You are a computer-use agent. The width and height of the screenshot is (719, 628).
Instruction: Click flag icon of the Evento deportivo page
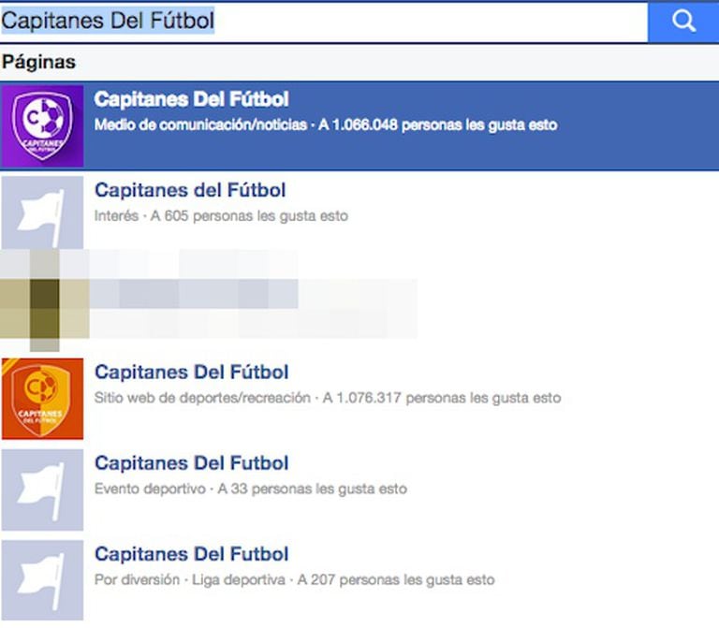click(x=42, y=489)
